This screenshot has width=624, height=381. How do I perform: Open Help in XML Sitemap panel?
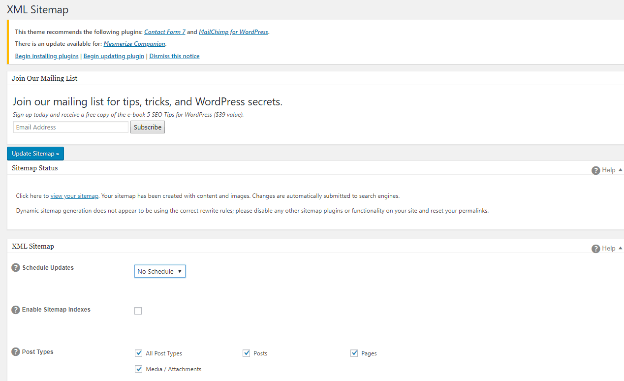pyautogui.click(x=604, y=249)
